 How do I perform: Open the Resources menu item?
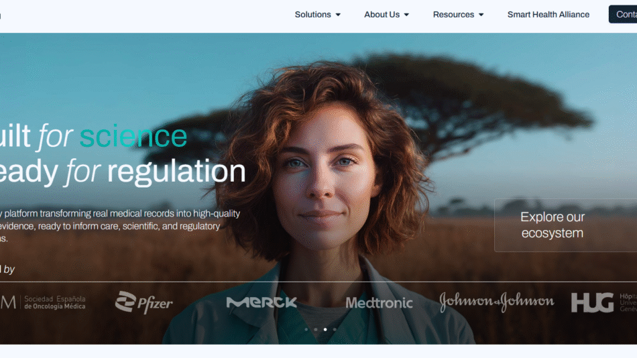point(453,15)
